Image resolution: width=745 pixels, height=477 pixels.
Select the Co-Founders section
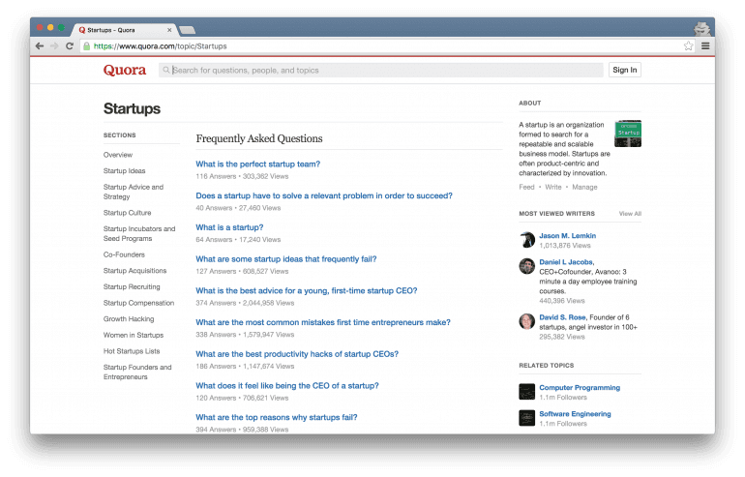coord(124,254)
